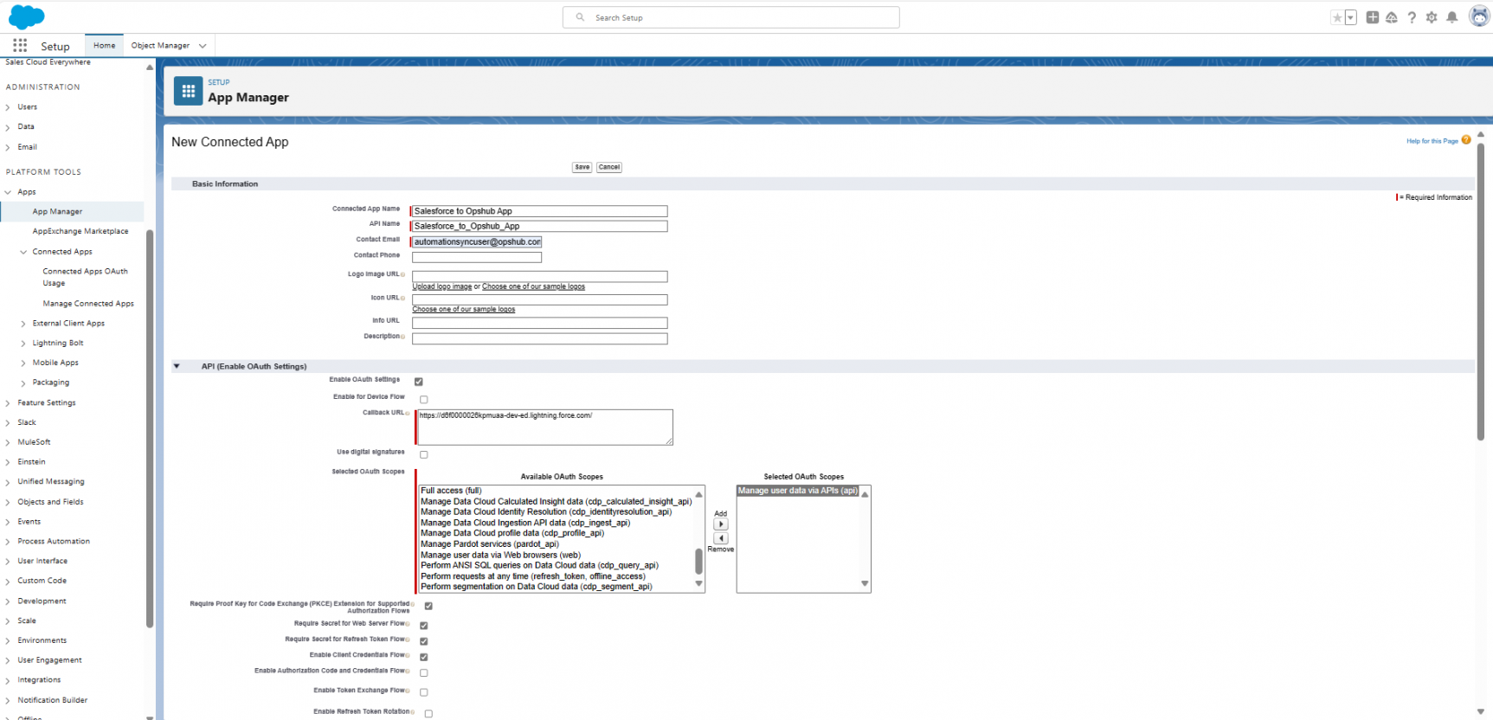The height and width of the screenshot is (720, 1493).
Task: Uncheck Enable OAuth Settings checkbox
Action: [419, 382]
